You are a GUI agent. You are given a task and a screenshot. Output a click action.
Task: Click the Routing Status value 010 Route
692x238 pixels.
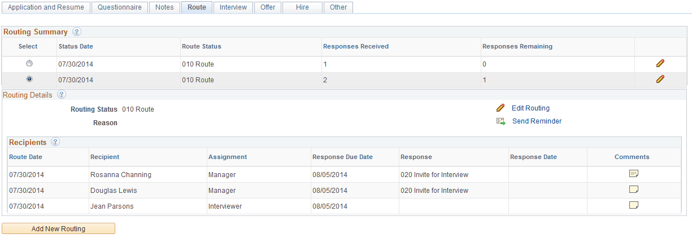coord(138,109)
